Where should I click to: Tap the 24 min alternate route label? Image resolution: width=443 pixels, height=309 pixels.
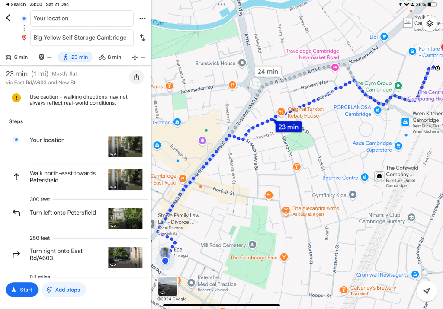click(x=268, y=72)
